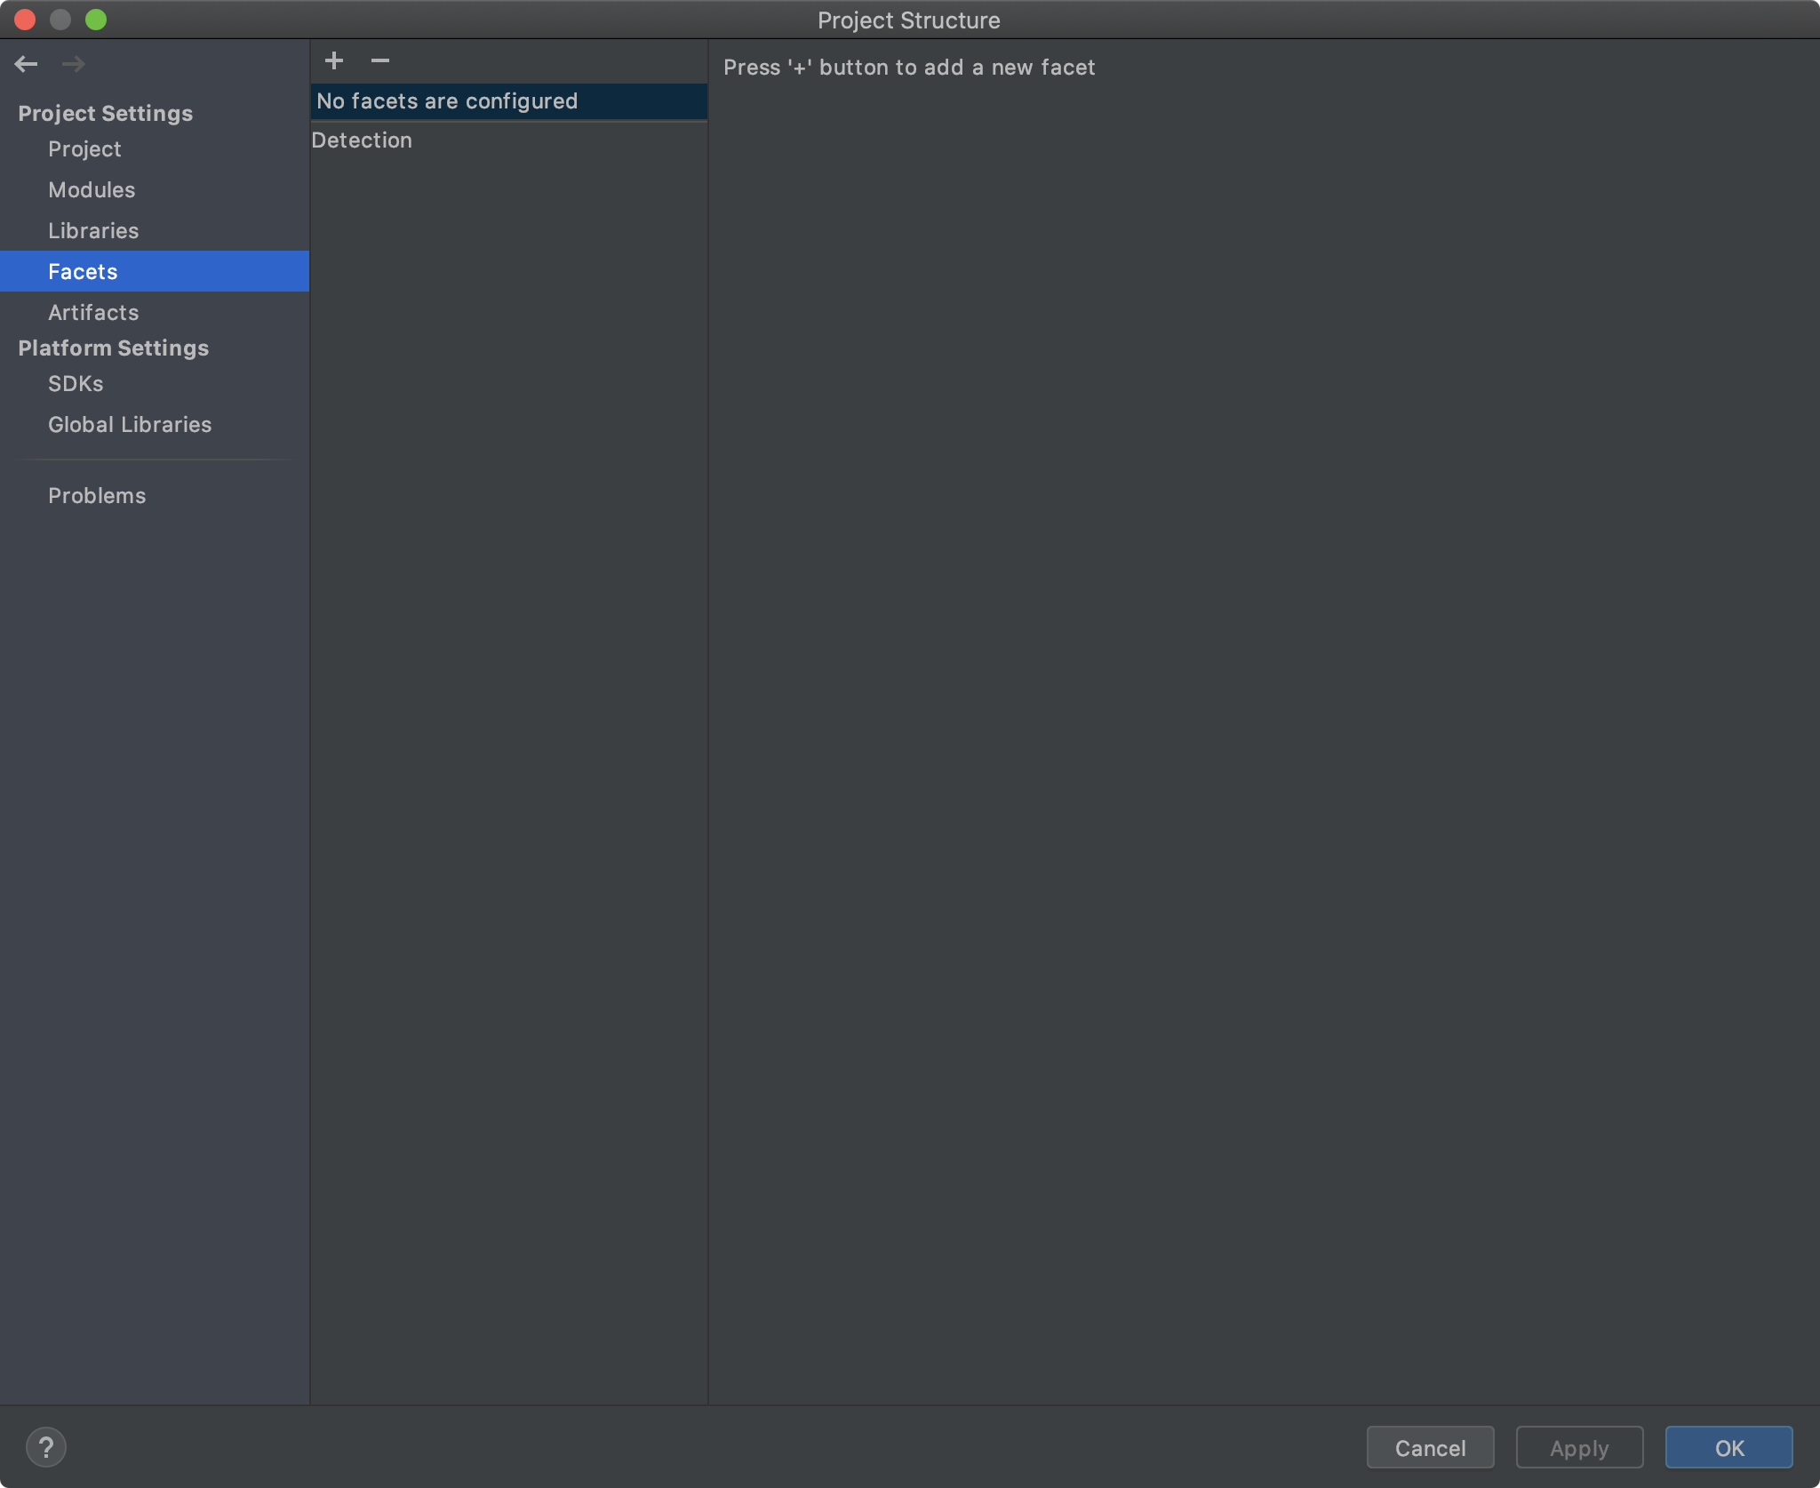
Task: Maximize the dialog with green button
Action: [96, 20]
